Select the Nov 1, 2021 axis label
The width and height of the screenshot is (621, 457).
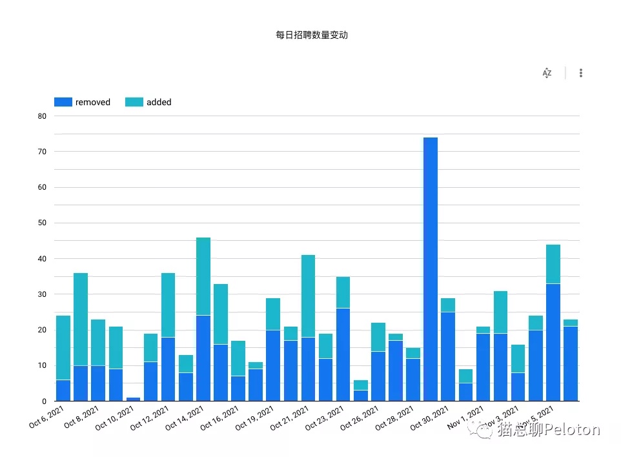(x=465, y=418)
